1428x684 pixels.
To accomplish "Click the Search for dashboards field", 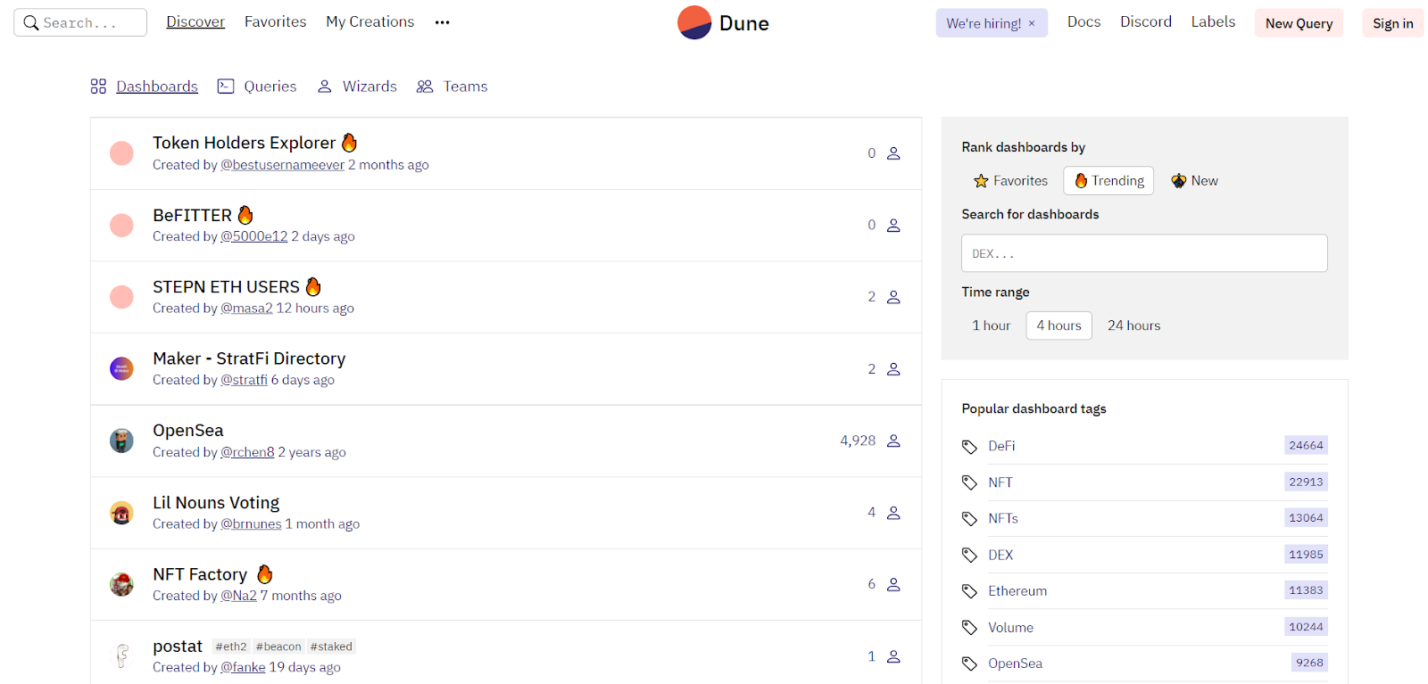I will point(1144,253).
